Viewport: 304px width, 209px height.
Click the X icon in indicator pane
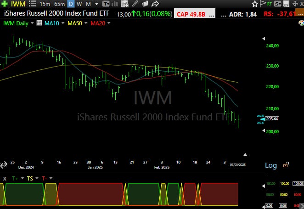pyautogui.click(x=5, y=179)
